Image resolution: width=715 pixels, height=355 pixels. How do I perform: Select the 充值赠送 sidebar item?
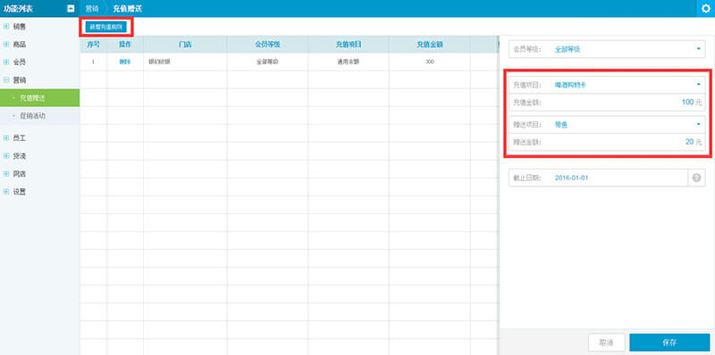point(39,98)
